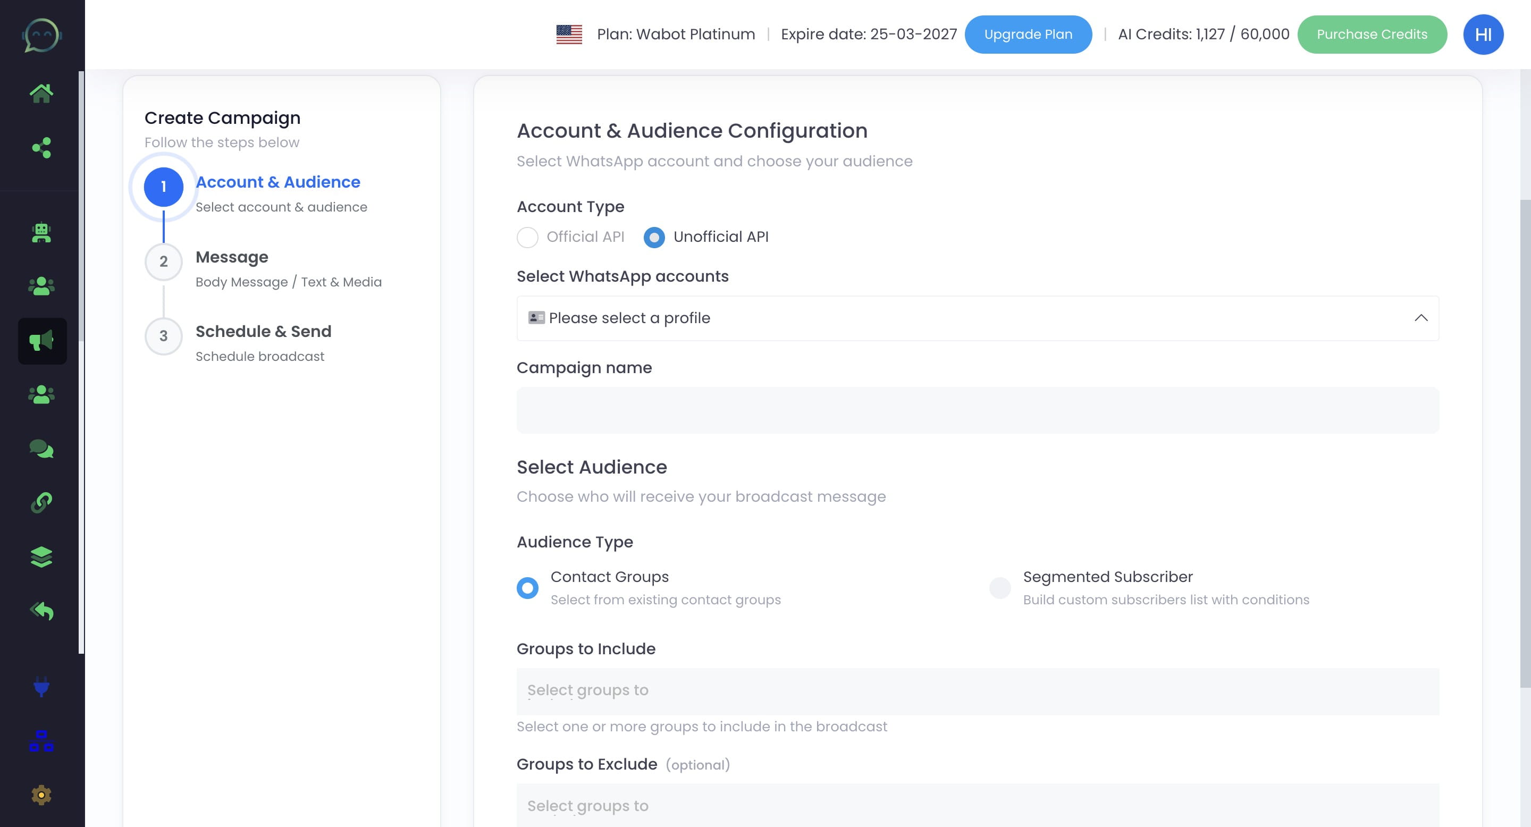Open the home icon in sidebar
This screenshot has height=827, width=1531.
click(41, 93)
